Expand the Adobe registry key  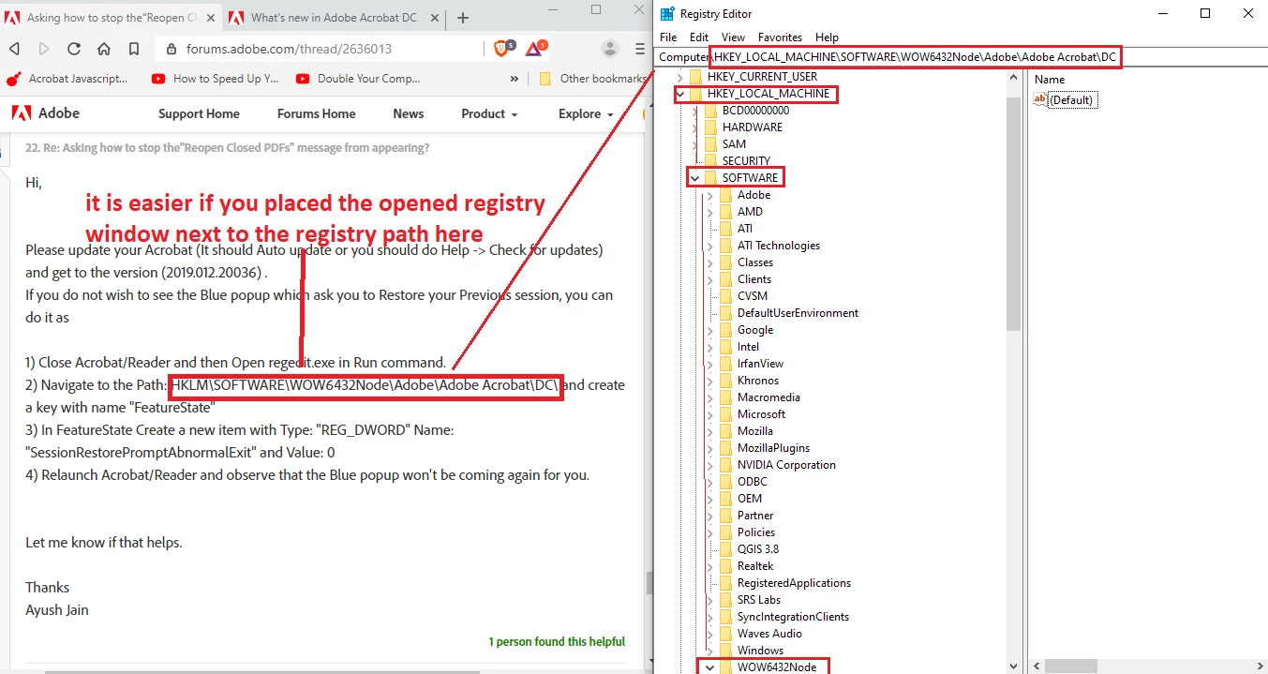[709, 195]
